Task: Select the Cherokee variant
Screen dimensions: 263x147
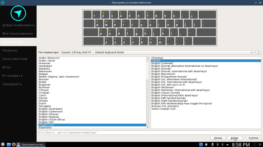Action: click(x=206, y=58)
